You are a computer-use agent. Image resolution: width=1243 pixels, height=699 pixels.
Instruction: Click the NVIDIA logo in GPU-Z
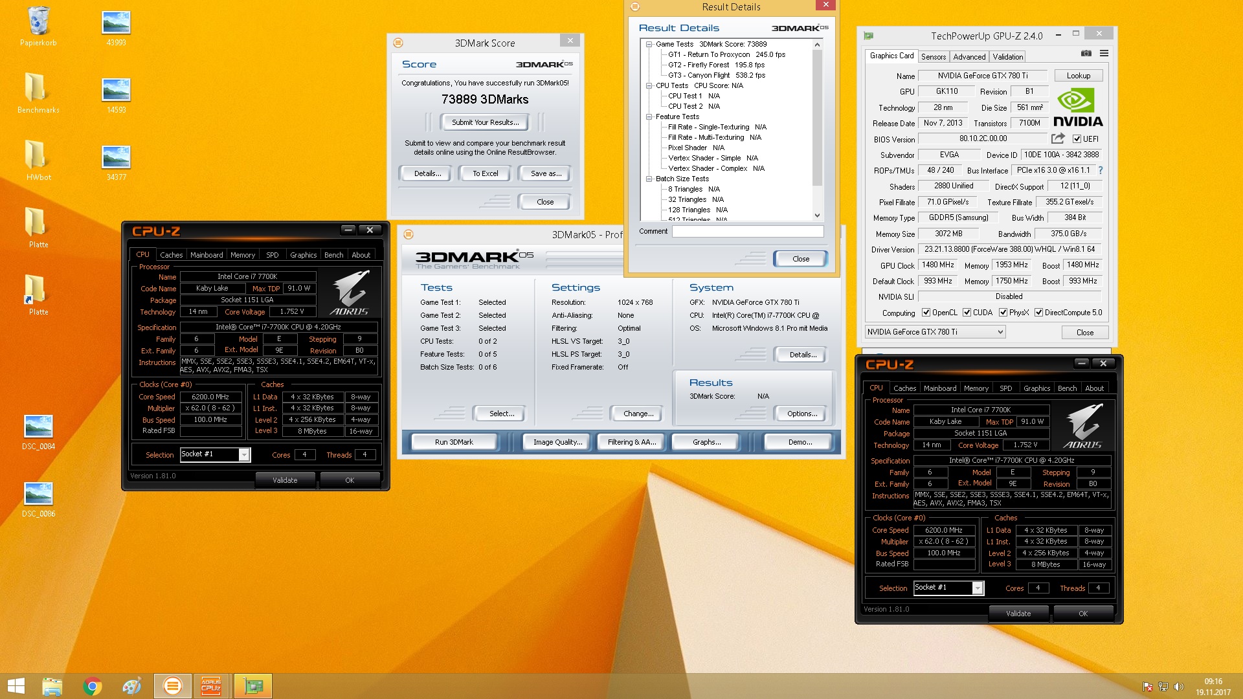pyautogui.click(x=1078, y=108)
